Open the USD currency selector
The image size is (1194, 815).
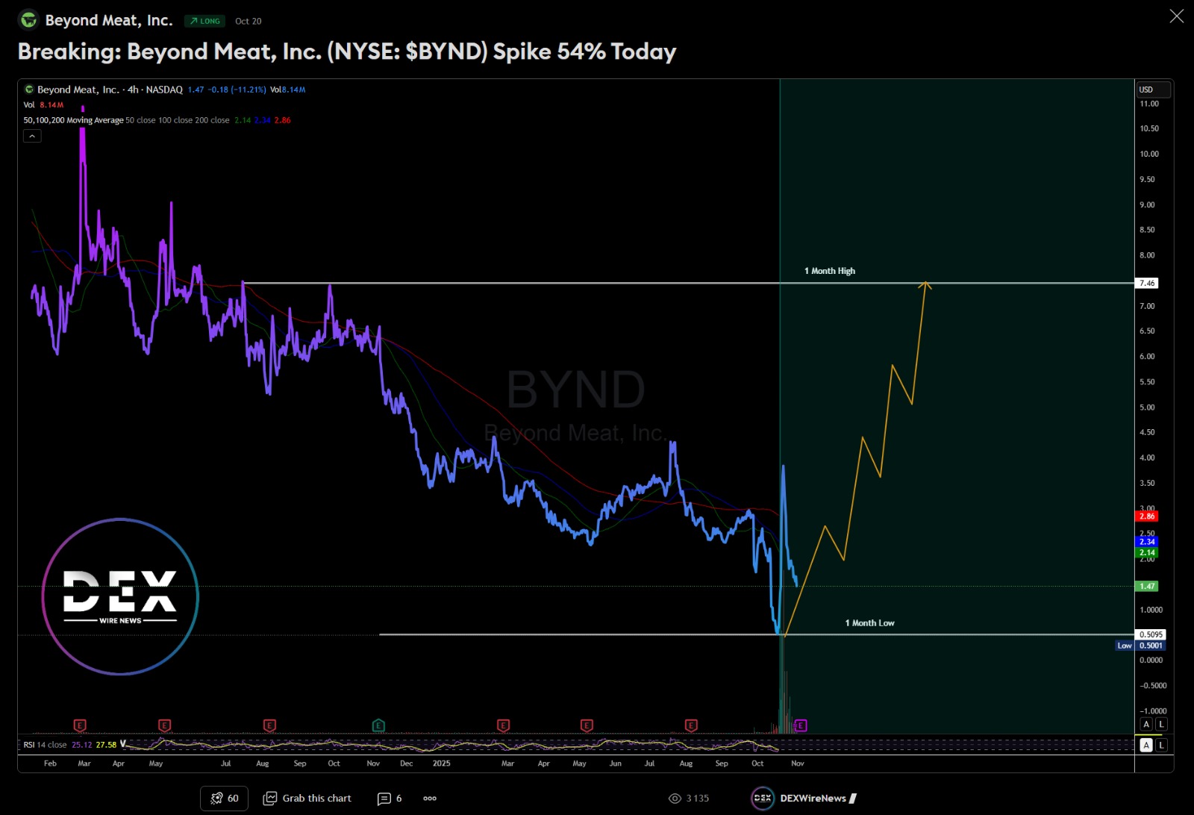(1152, 90)
